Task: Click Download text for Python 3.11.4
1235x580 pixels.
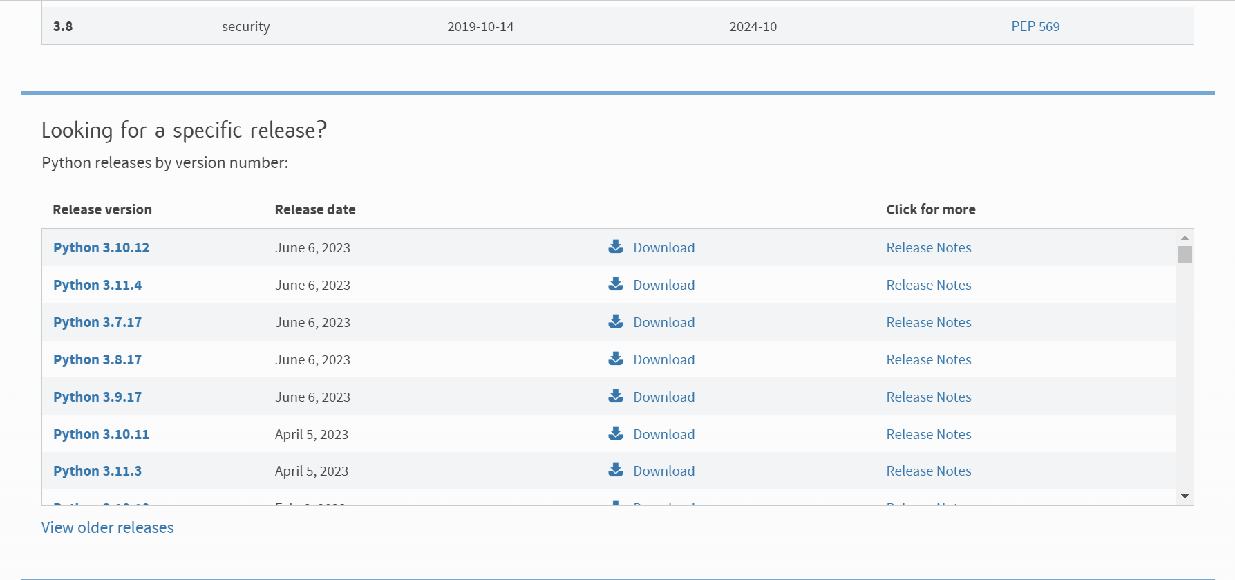Action: (x=664, y=285)
